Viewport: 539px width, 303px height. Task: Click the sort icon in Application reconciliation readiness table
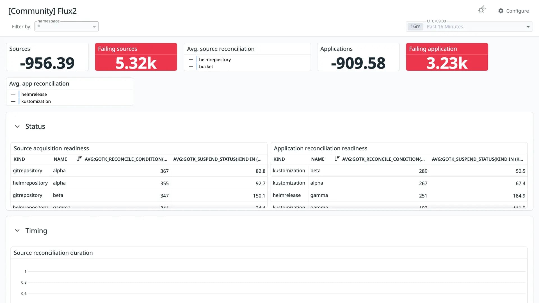click(337, 159)
